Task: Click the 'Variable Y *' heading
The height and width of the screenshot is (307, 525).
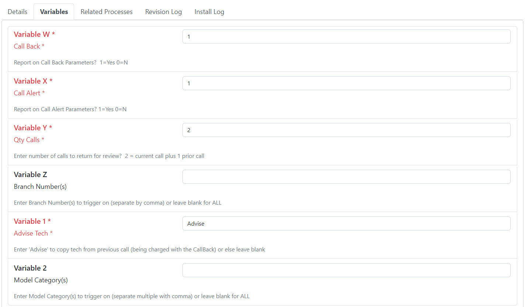Action: point(33,128)
